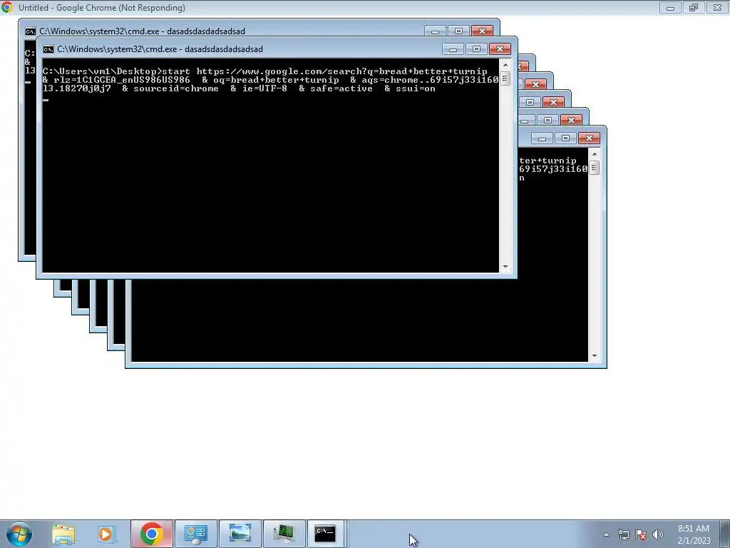Open the 8:51 AM clock and date
The width and height of the screenshot is (730, 548).
click(x=694, y=534)
